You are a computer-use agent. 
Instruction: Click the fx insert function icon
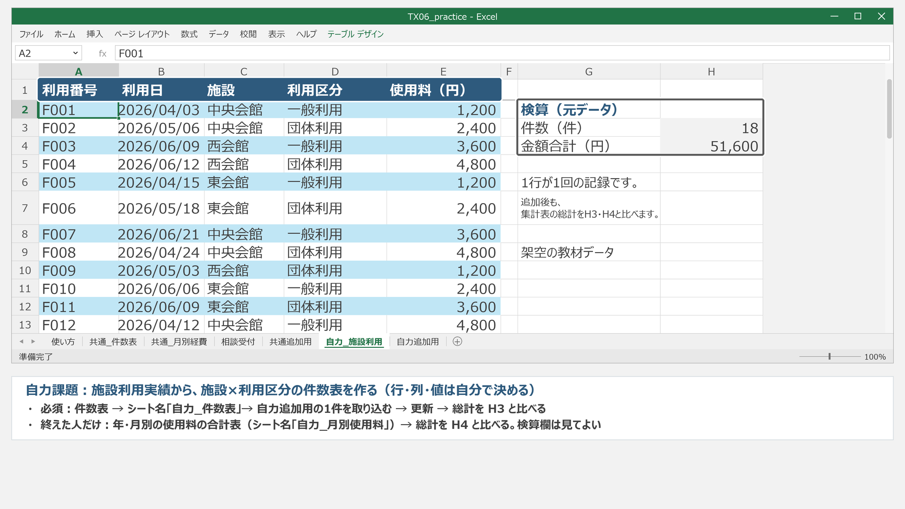click(x=102, y=53)
